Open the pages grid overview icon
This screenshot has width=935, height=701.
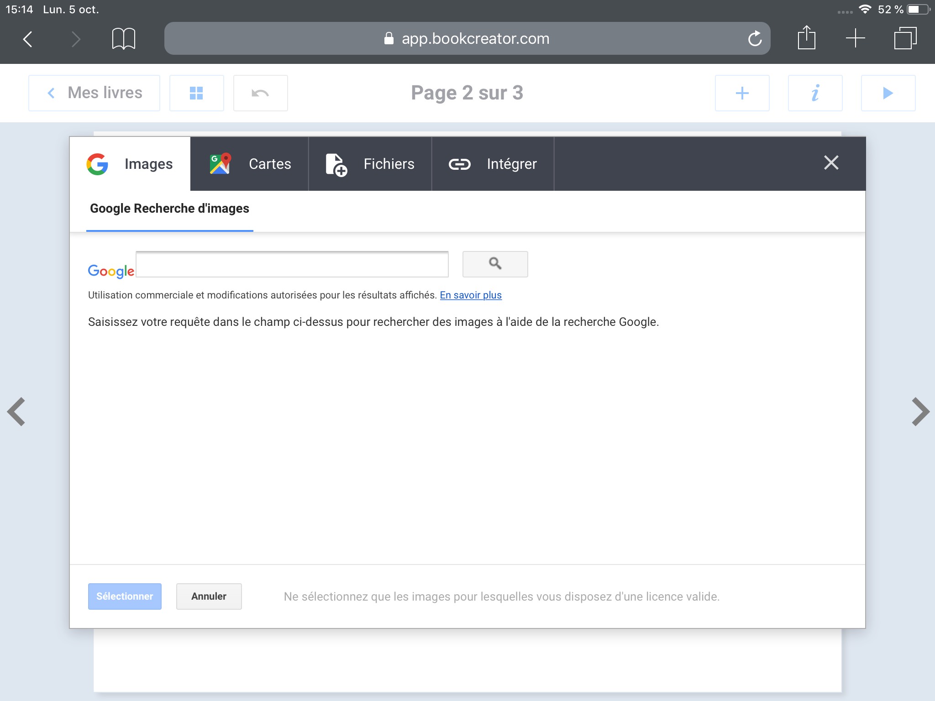point(196,93)
